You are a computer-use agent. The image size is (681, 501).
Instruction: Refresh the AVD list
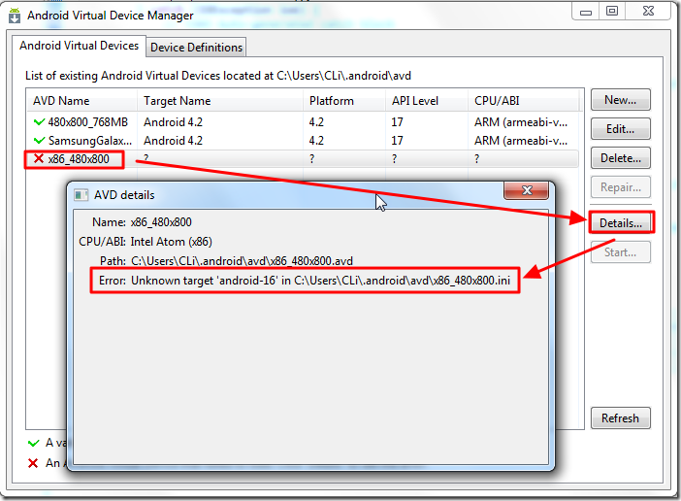click(x=620, y=418)
